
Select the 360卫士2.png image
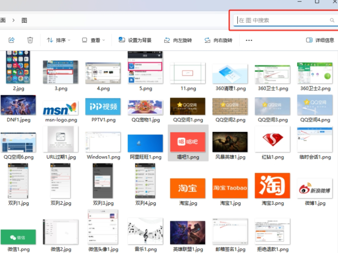(315, 73)
